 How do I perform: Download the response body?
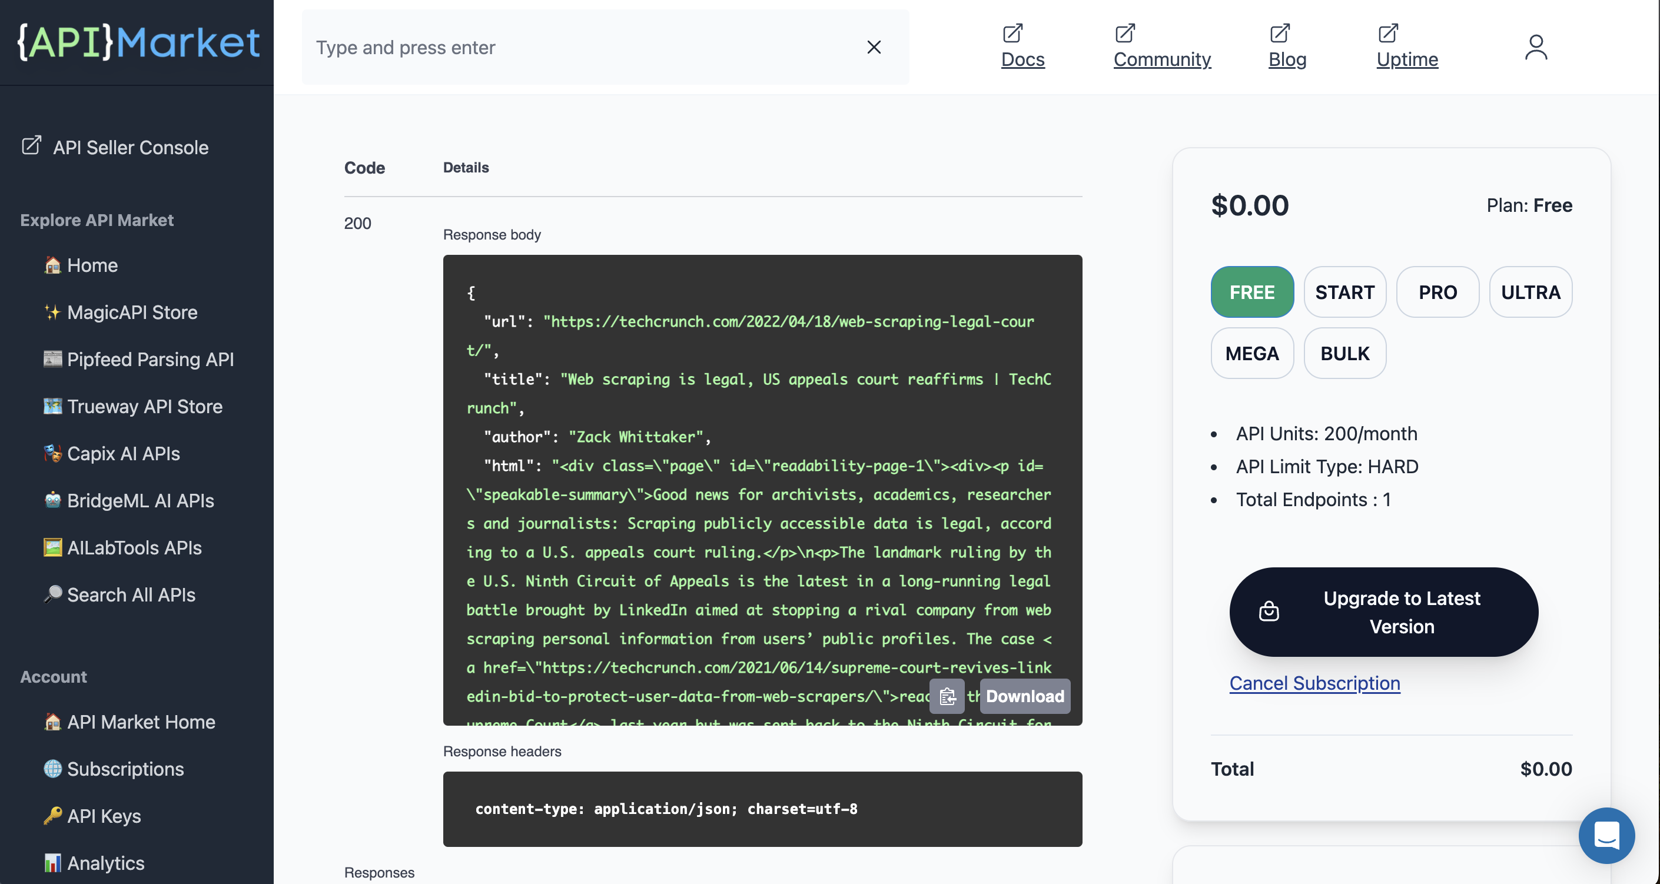tap(1025, 696)
